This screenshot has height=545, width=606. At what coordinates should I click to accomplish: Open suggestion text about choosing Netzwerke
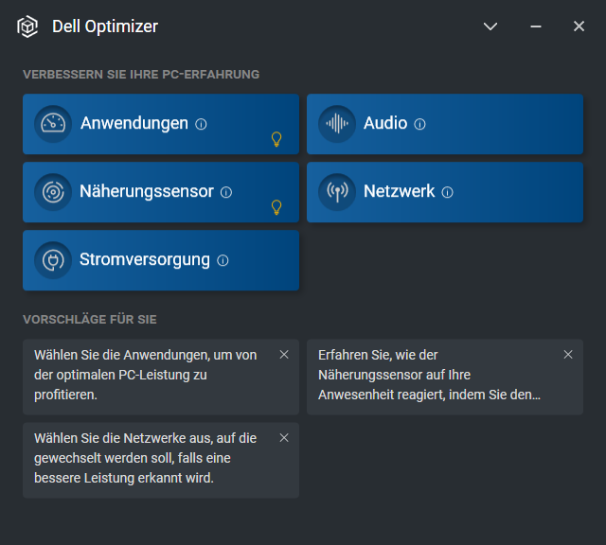tap(145, 458)
